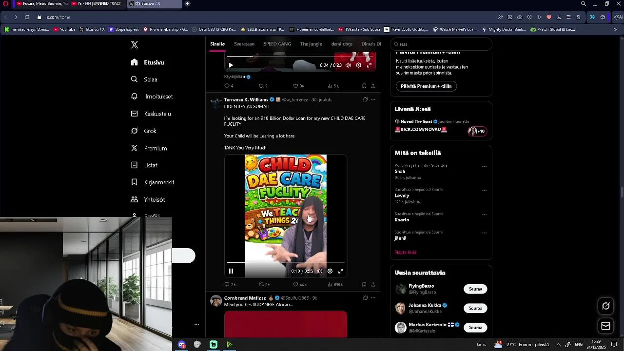
Task: Pause the Child Dae Care video
Action: click(x=231, y=271)
